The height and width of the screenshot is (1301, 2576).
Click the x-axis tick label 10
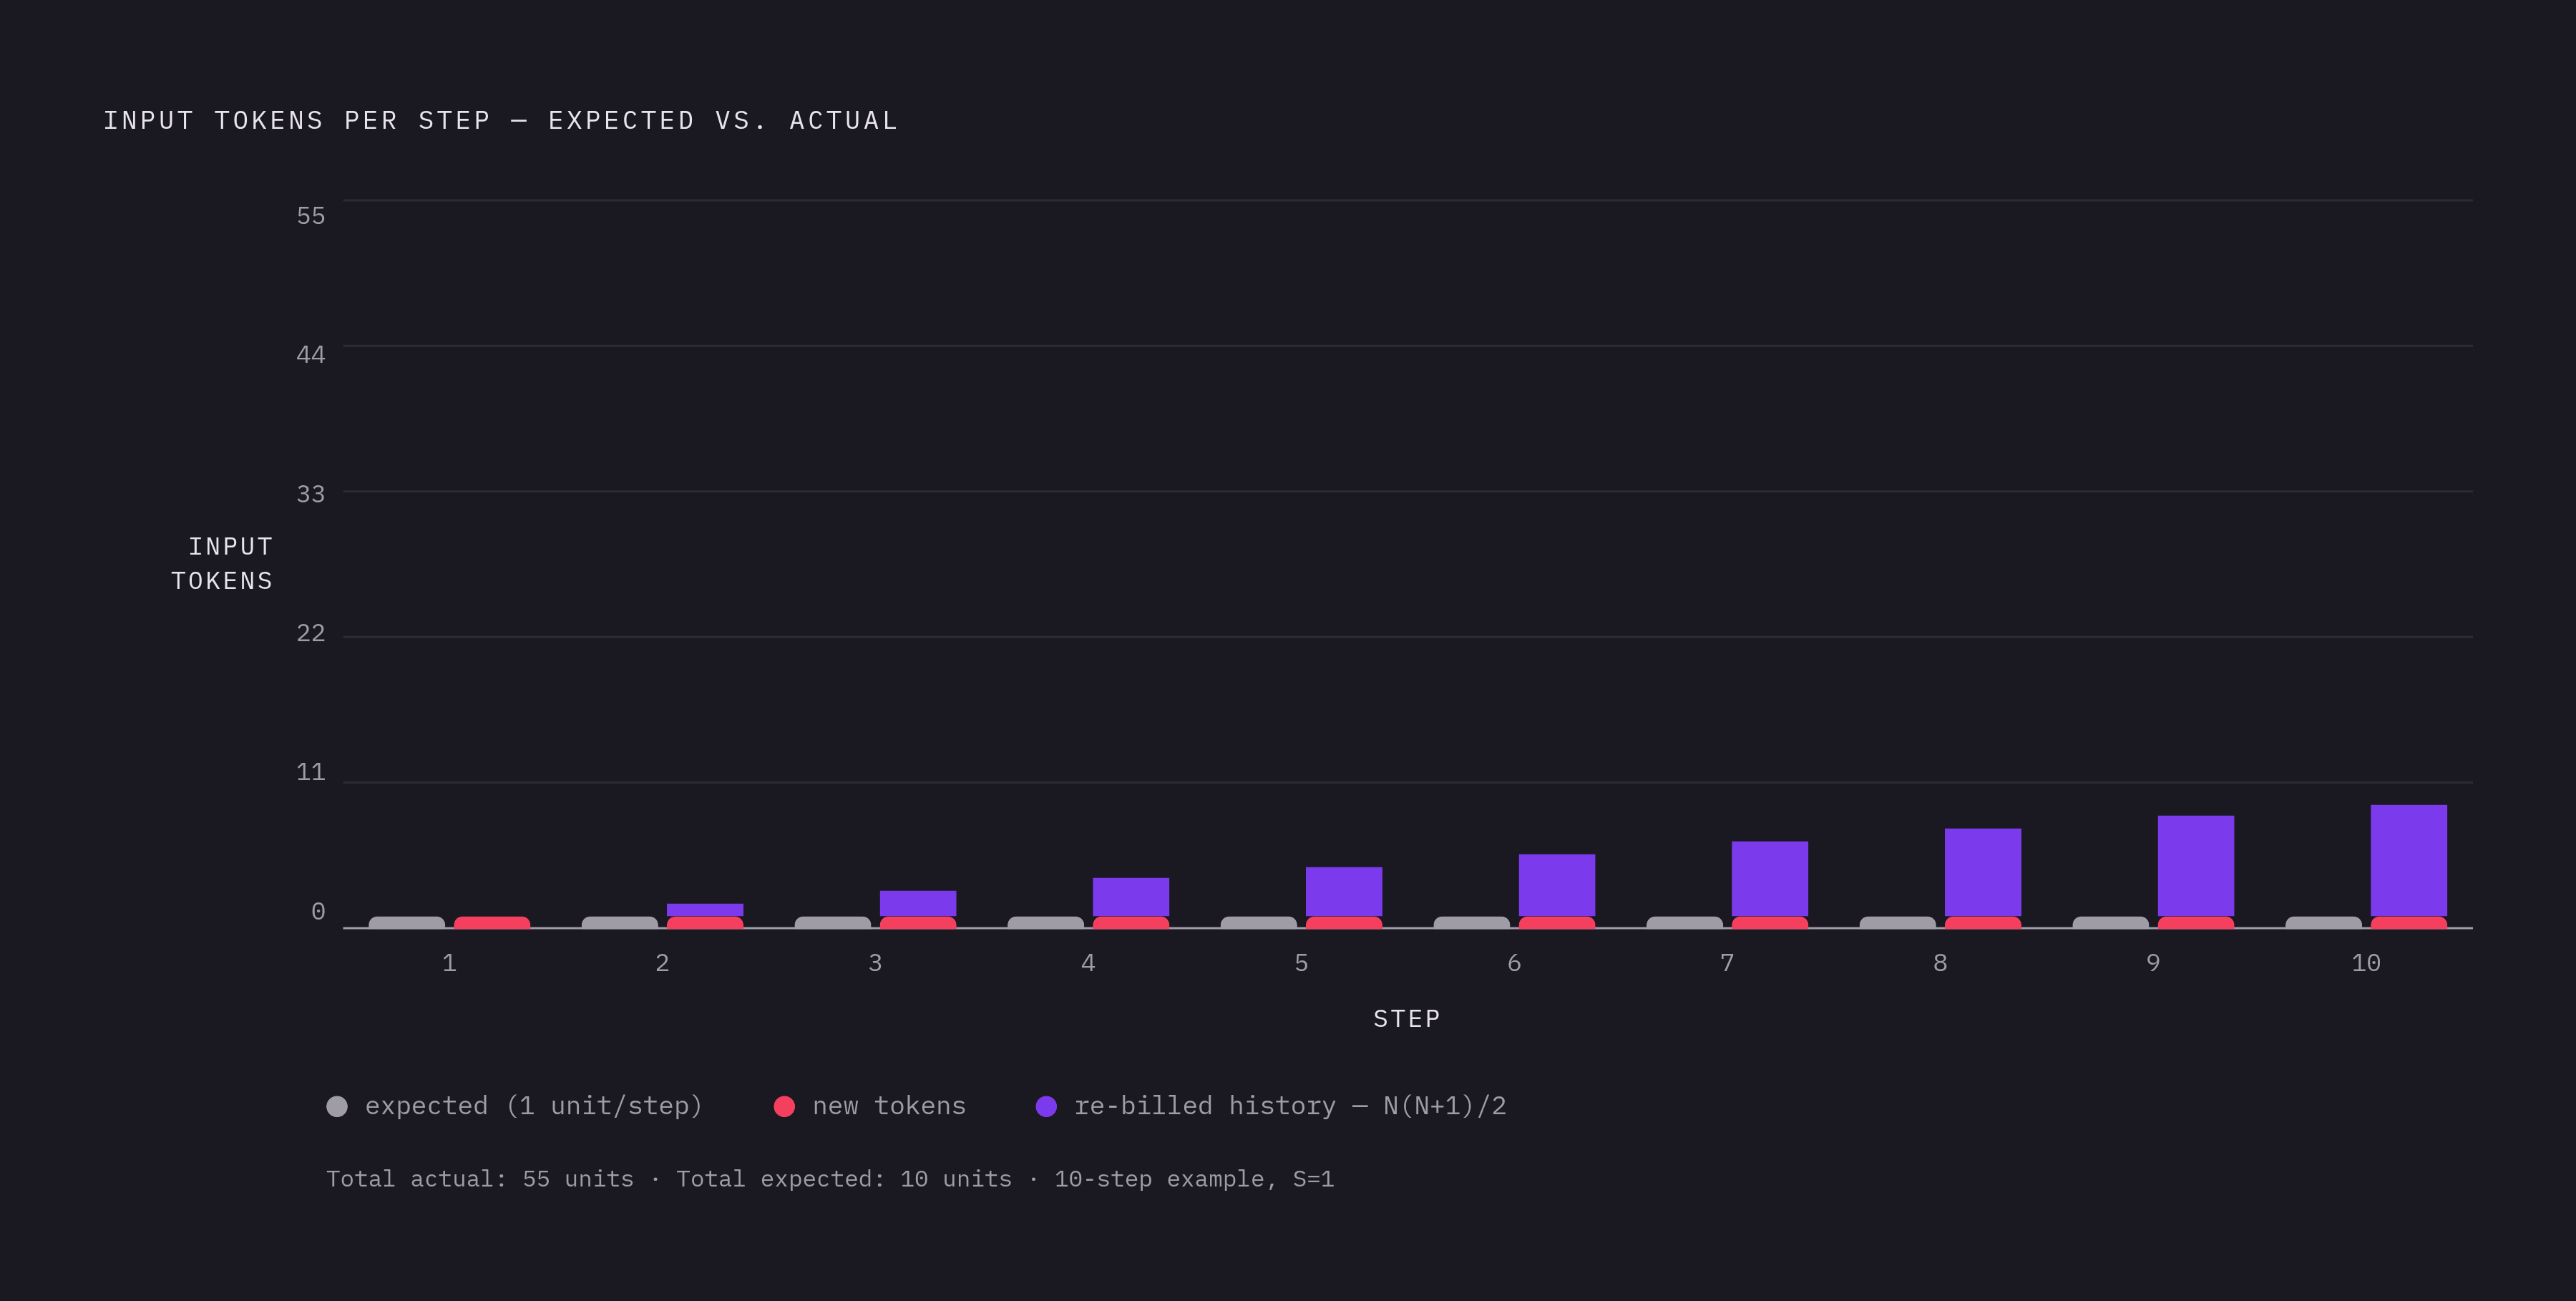pos(2366,963)
